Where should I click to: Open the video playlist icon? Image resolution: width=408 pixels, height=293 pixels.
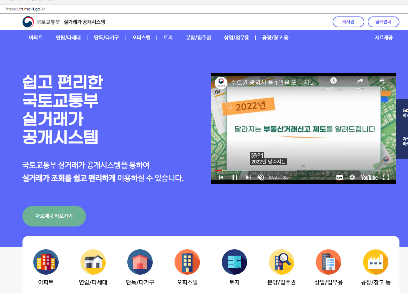(382, 80)
